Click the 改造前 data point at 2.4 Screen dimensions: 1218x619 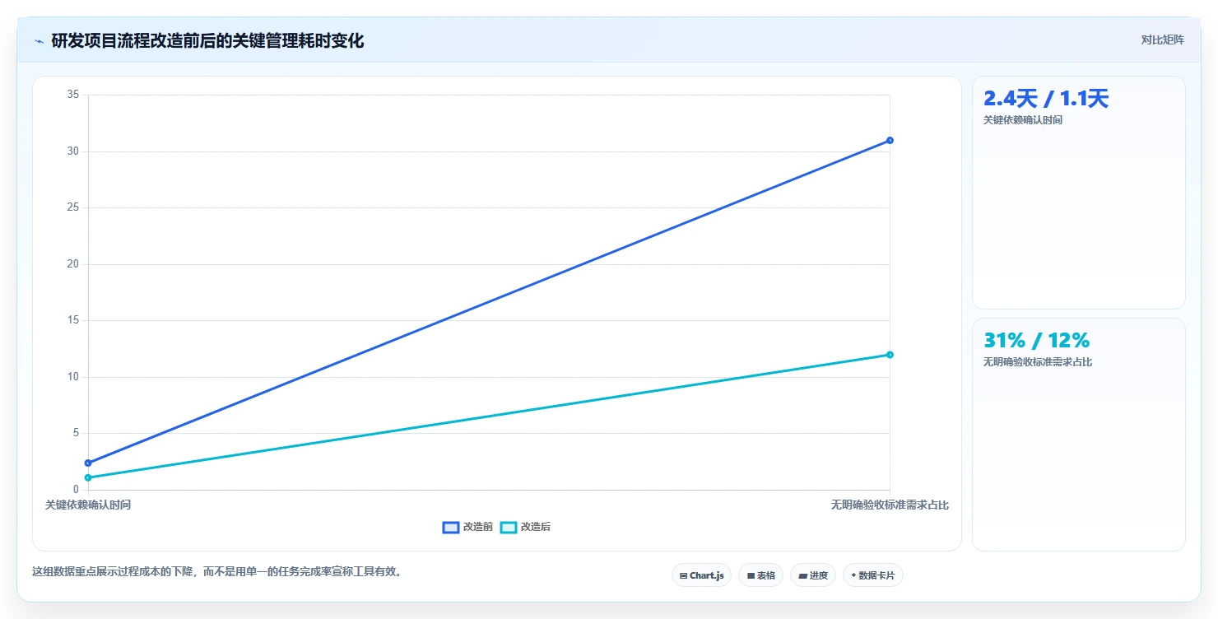88,463
